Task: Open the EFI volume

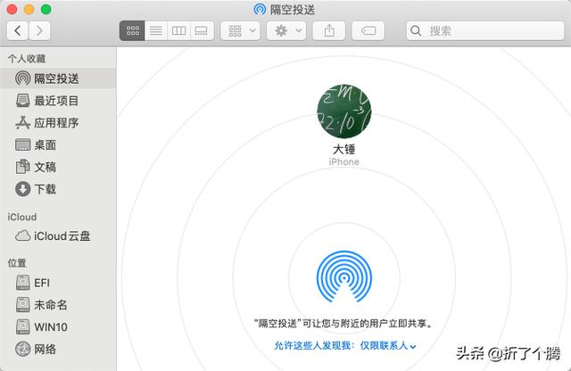Action: pos(58,283)
